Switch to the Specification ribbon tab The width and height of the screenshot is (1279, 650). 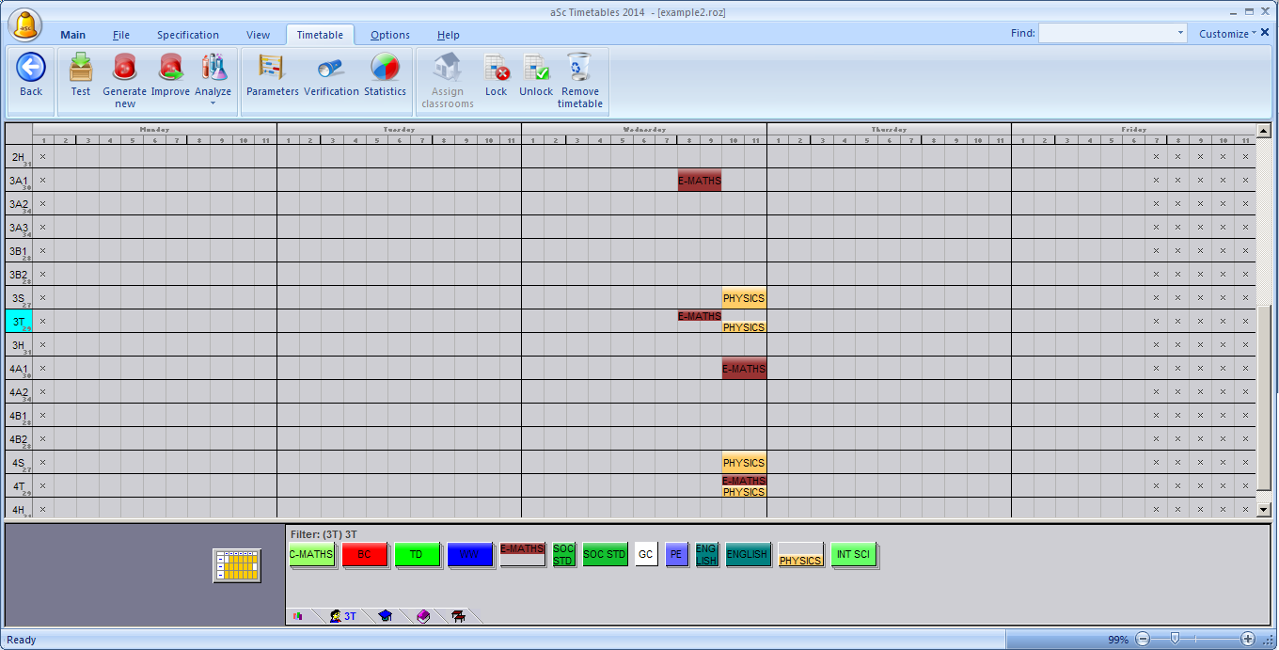[188, 35]
